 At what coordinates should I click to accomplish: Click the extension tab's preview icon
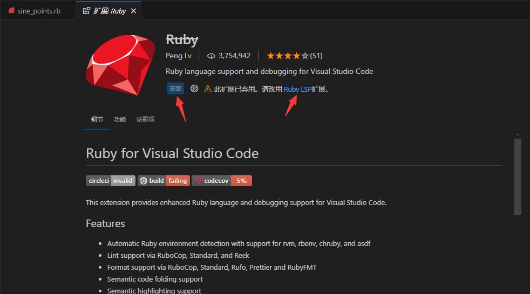pos(86,11)
